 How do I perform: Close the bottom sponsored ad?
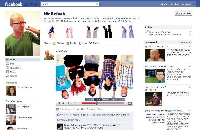190,111
